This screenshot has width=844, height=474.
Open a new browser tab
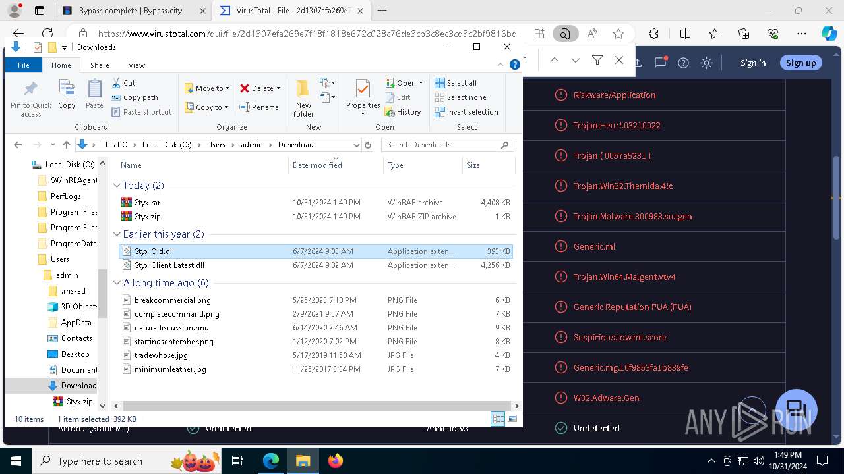click(382, 11)
